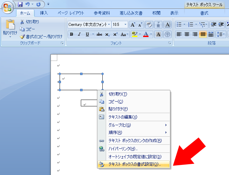Click the Cut (切り取り) ribbon button

(30, 22)
